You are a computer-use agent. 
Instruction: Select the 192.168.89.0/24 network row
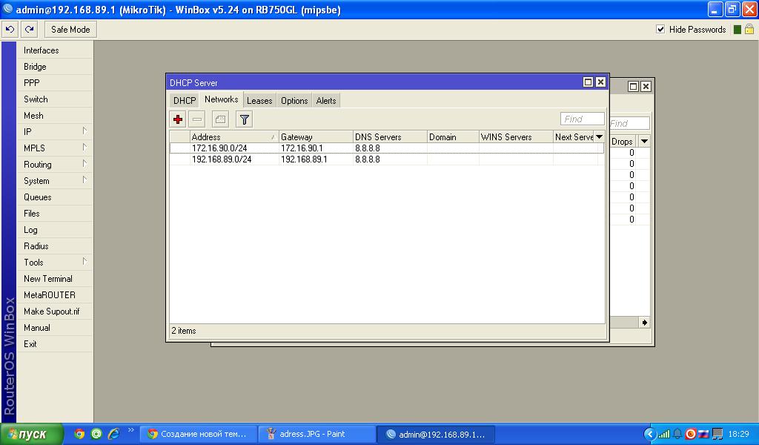386,159
